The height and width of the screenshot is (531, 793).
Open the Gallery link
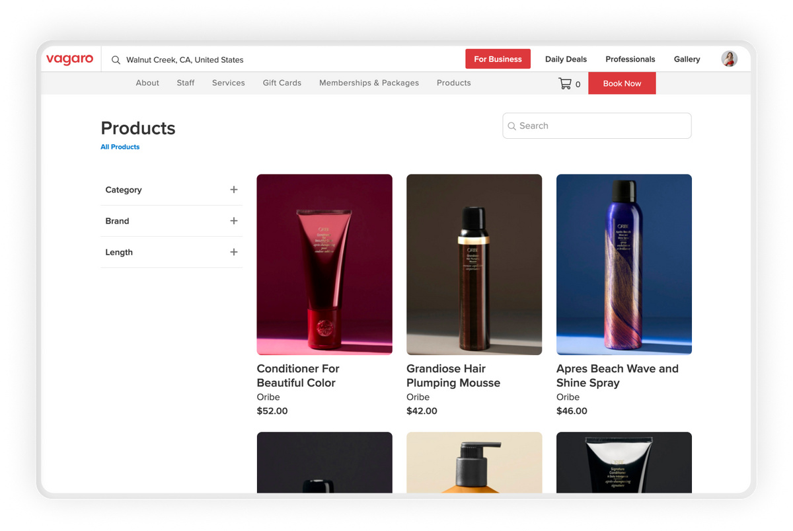point(687,59)
